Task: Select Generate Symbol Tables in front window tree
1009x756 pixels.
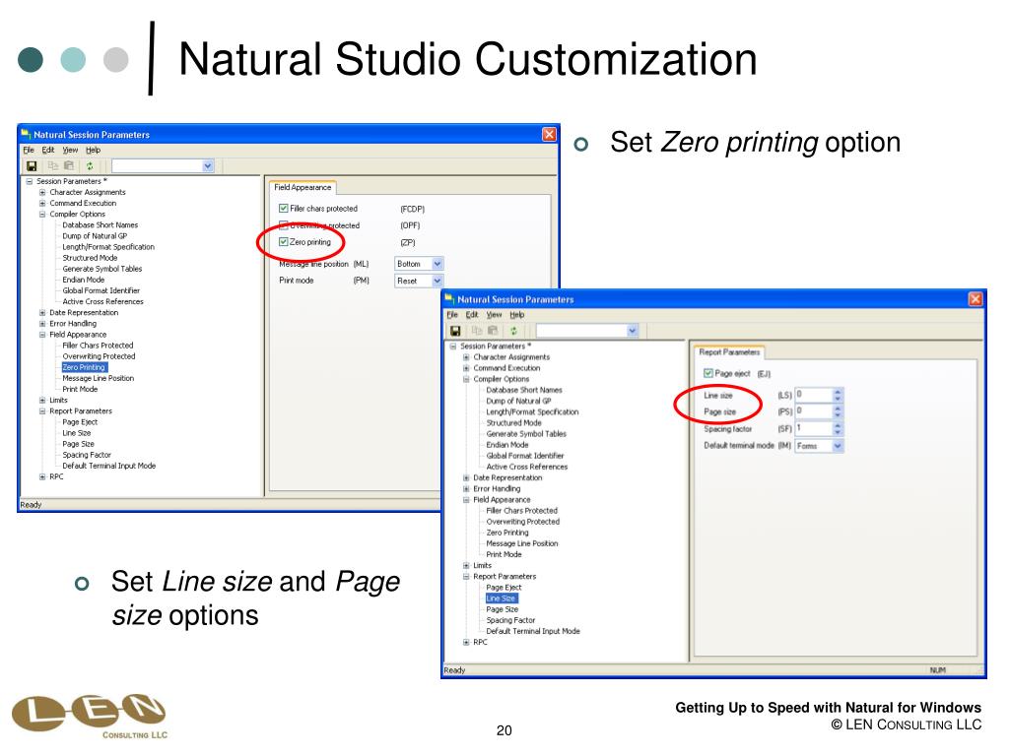Action: point(526,434)
